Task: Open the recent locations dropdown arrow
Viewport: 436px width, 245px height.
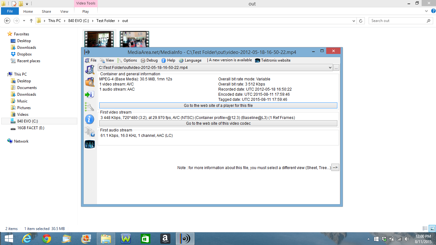Action: (x=24, y=21)
